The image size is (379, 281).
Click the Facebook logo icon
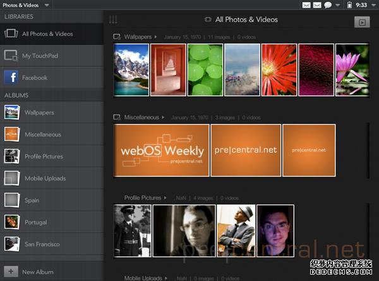(11, 78)
